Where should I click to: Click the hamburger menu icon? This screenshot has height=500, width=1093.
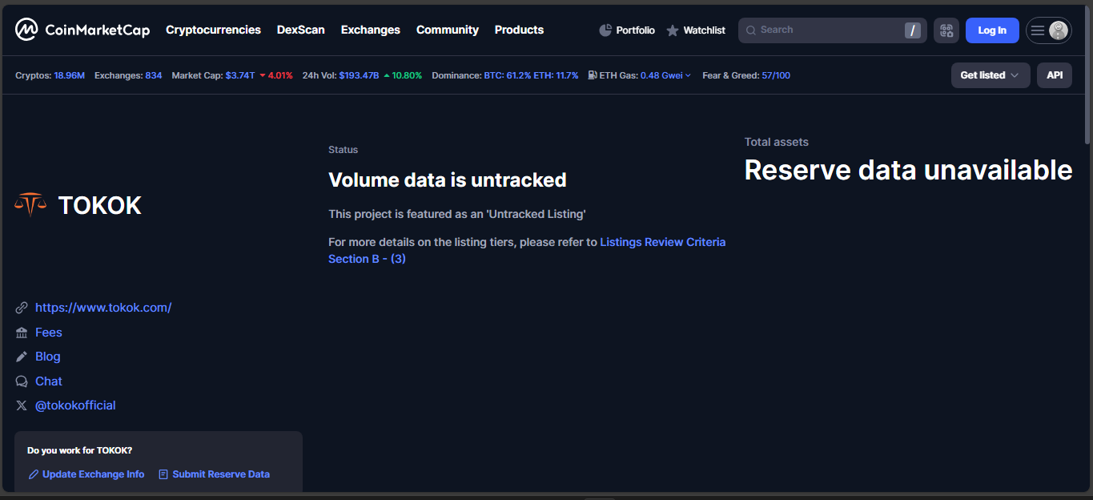1038,30
